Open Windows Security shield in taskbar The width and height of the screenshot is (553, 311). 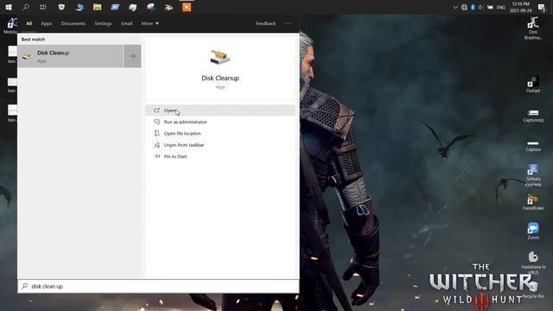point(61,7)
